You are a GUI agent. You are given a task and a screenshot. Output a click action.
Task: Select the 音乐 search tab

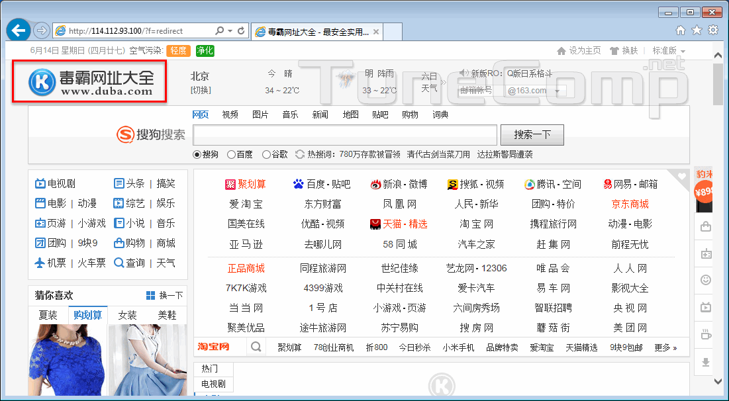tap(290, 114)
